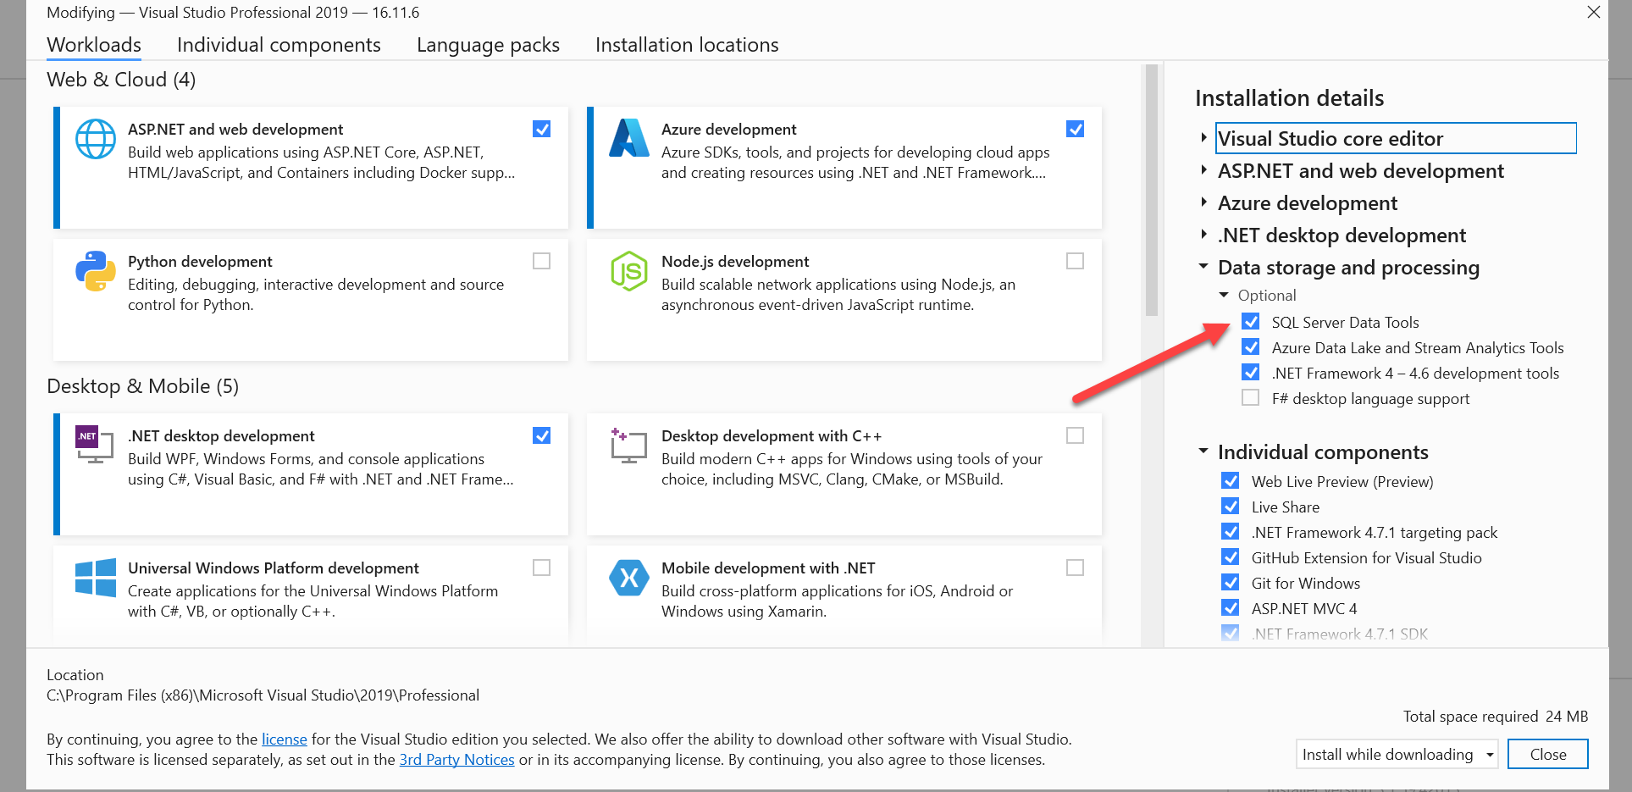Click Total space required 24 MB text

tap(1496, 717)
